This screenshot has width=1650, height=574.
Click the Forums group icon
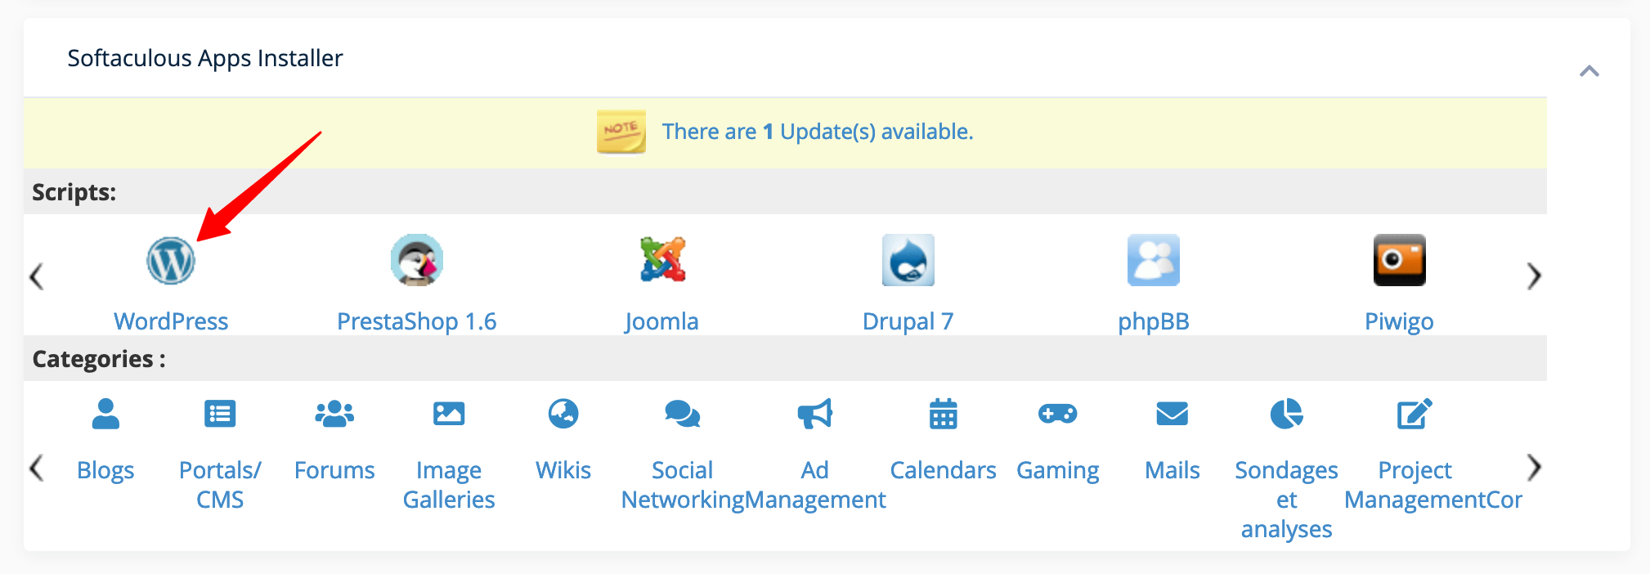tap(334, 414)
